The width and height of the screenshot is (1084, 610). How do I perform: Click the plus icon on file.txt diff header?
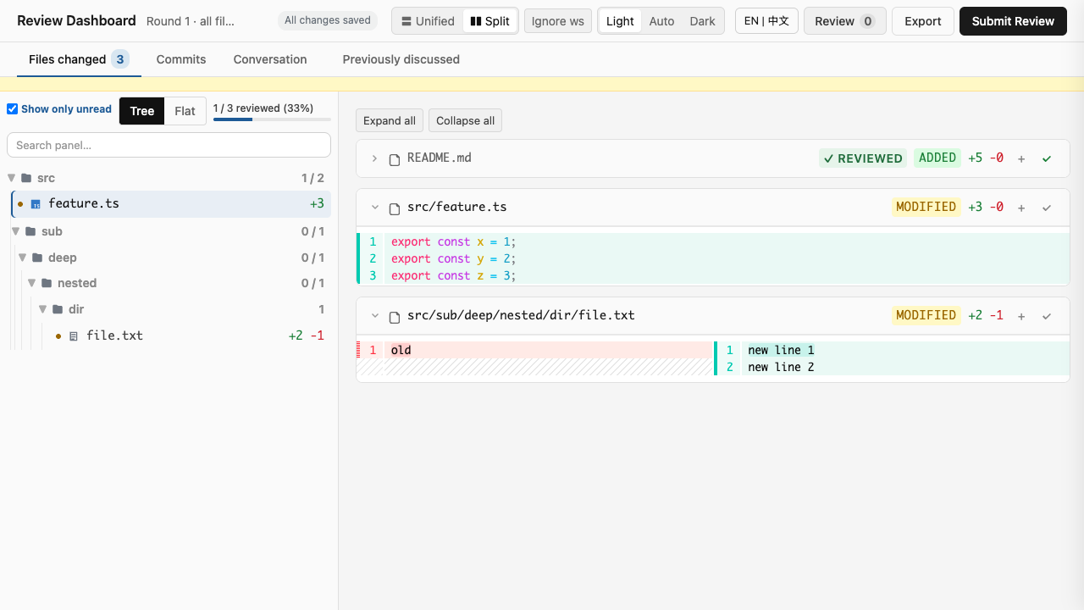pos(1021,316)
